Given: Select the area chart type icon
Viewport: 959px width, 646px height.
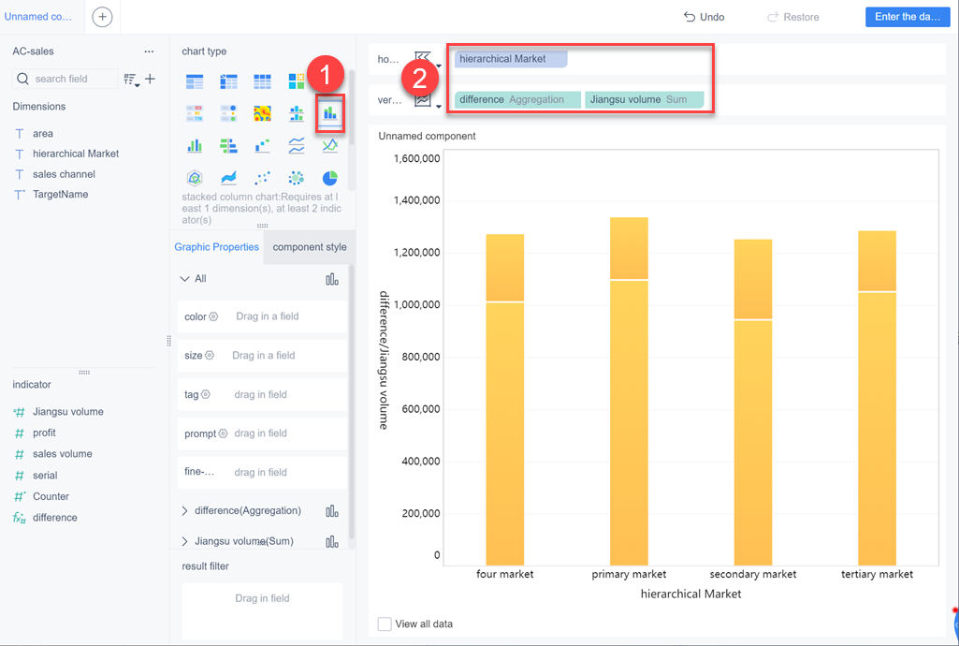Looking at the screenshot, I should pyautogui.click(x=228, y=178).
